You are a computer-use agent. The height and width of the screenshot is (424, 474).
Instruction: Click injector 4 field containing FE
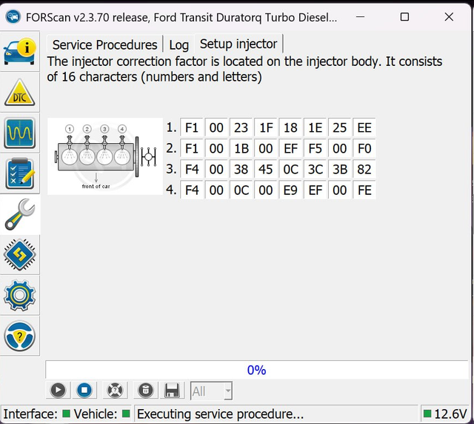pos(364,190)
